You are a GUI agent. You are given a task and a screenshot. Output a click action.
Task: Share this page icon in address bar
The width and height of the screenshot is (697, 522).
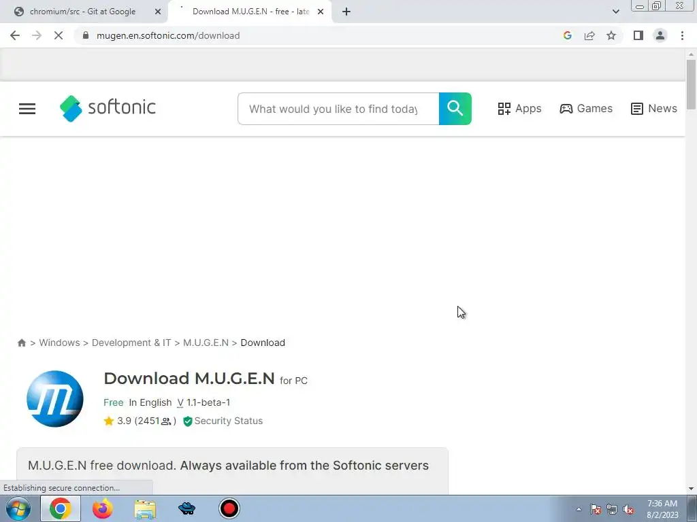pos(589,35)
